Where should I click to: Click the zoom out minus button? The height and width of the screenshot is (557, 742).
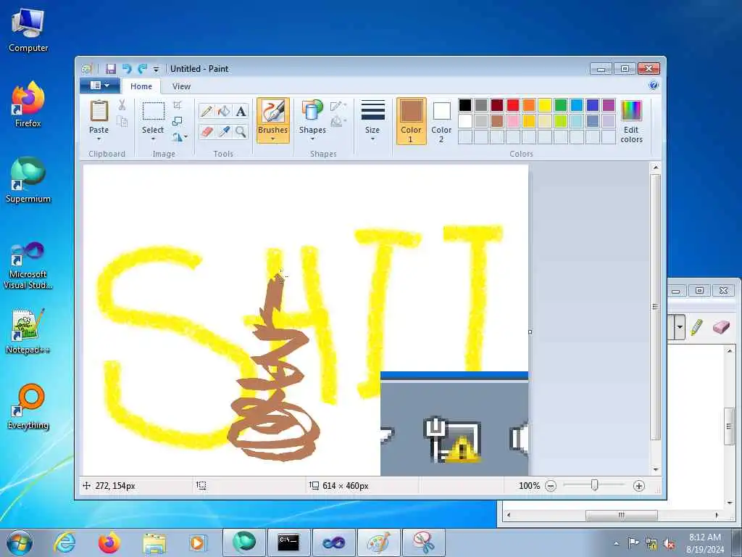(x=551, y=486)
